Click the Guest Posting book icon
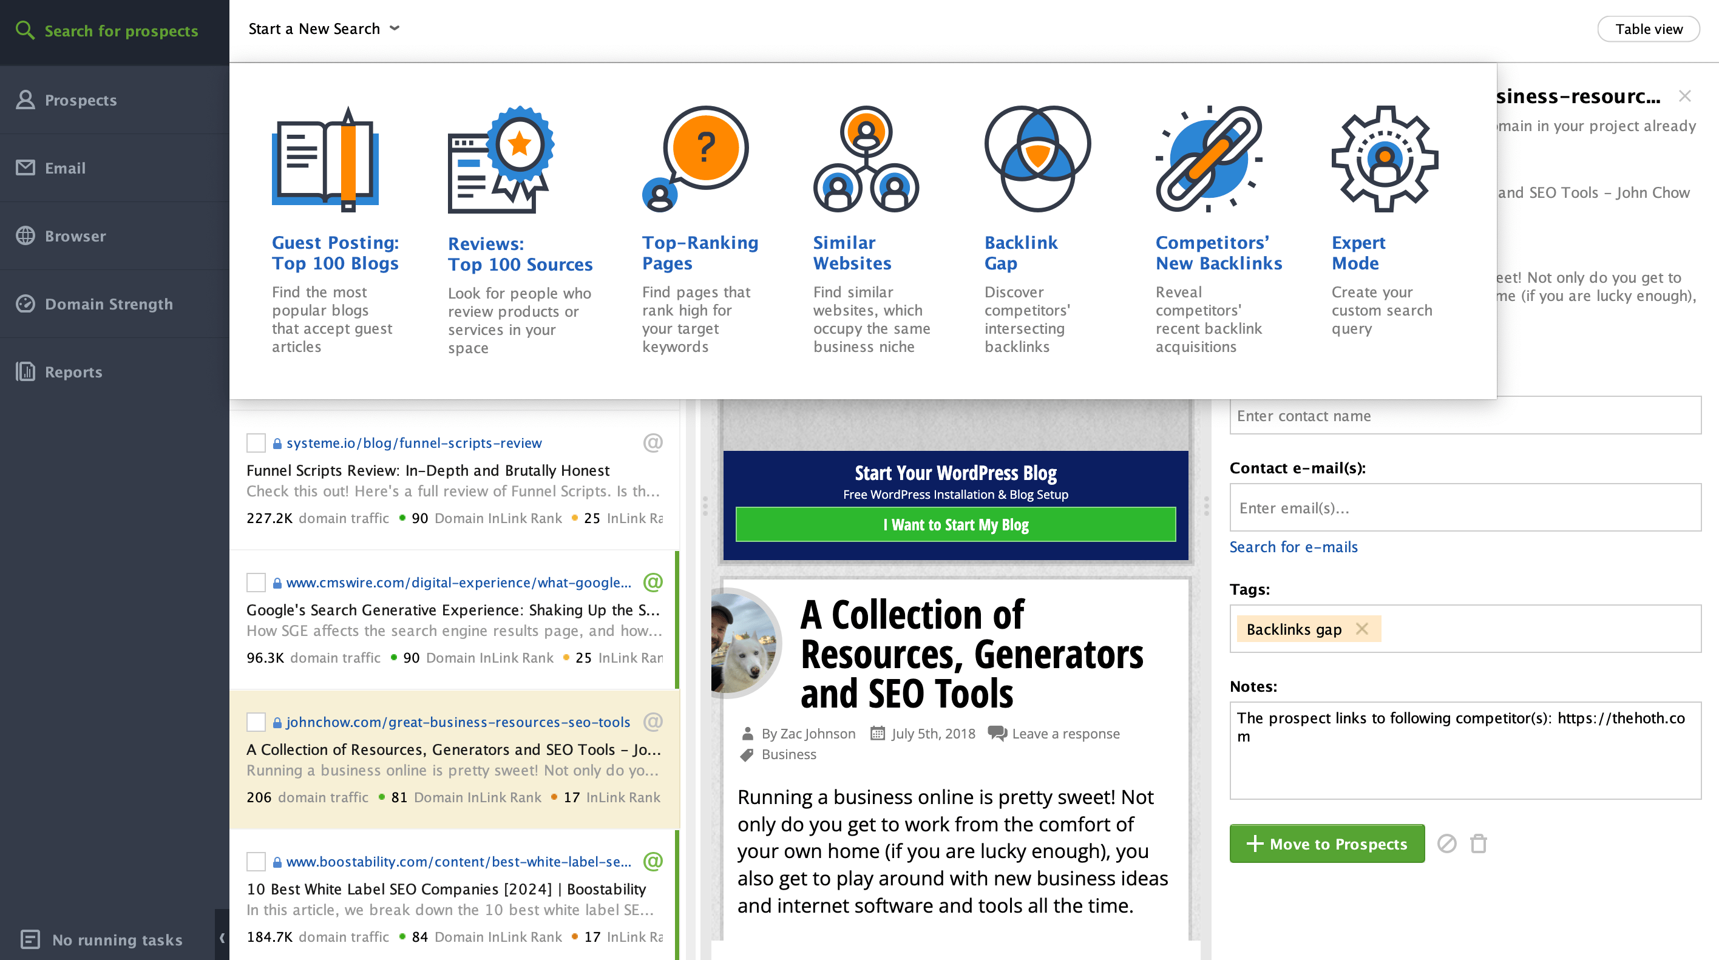1719x960 pixels. pos(325,159)
